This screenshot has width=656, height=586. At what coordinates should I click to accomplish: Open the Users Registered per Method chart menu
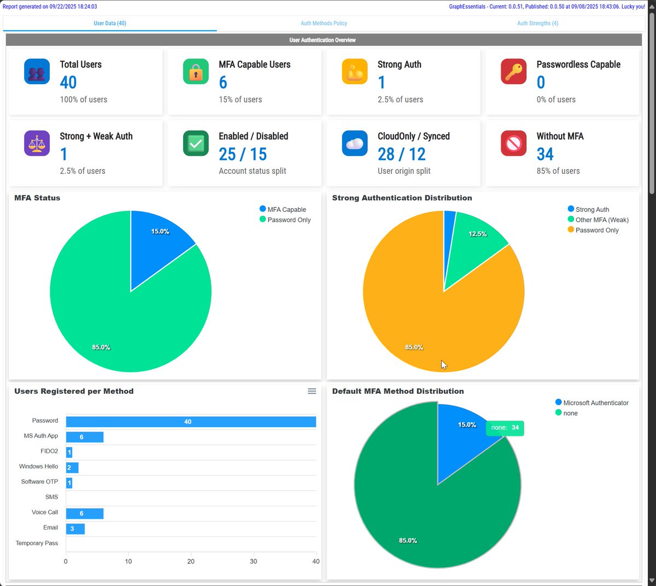click(x=312, y=391)
